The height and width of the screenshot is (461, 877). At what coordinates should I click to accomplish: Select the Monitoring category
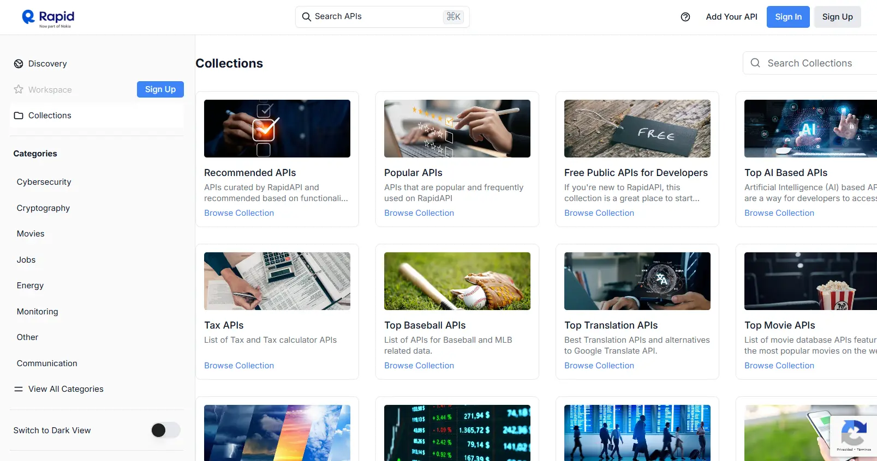(37, 312)
